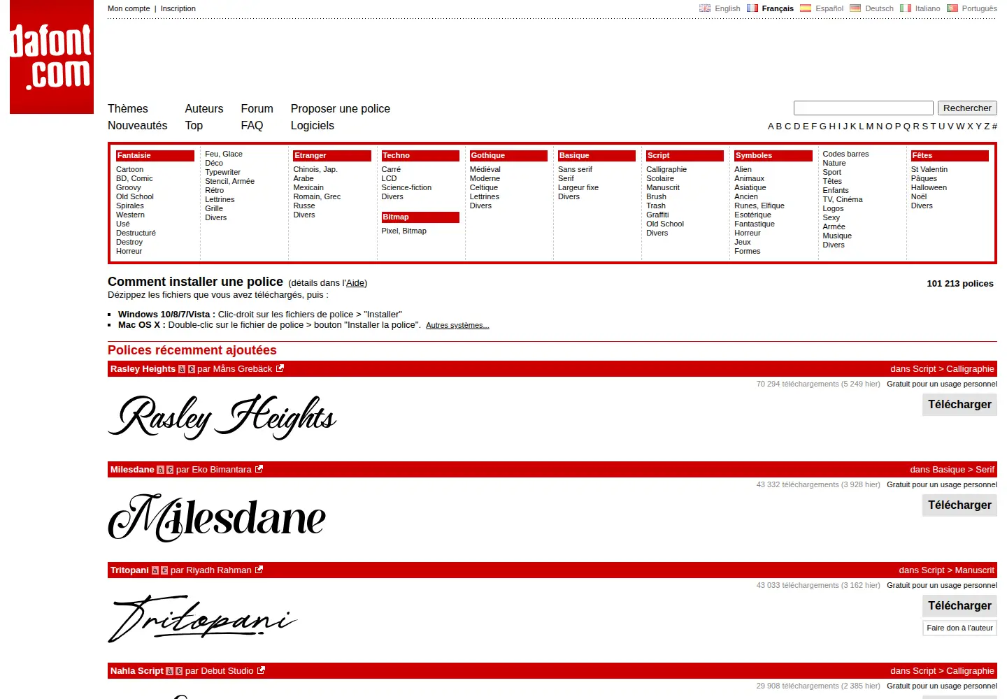This screenshot has height=699, width=1007.
Task: Download the Tritopani font
Action: coord(959,606)
